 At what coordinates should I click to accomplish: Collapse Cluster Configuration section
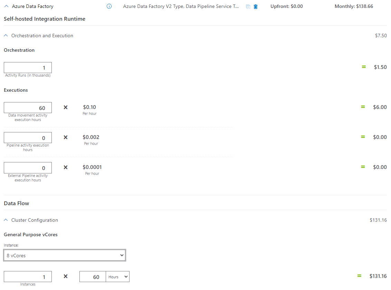pyautogui.click(x=6, y=220)
